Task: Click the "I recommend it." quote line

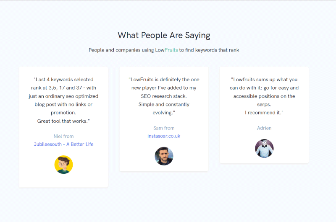Action: (264, 113)
